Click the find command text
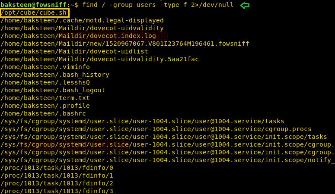The height and width of the screenshot is (194, 335). [158, 5]
